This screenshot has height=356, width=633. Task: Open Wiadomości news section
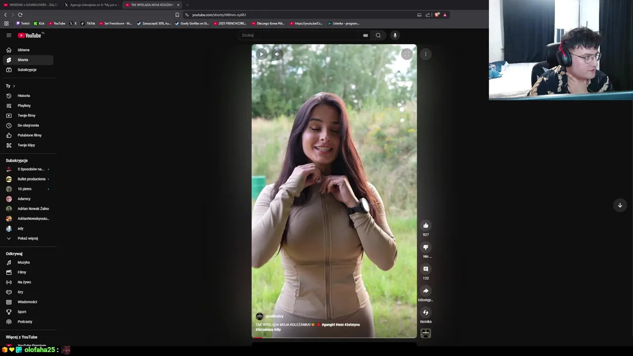[x=28, y=302]
